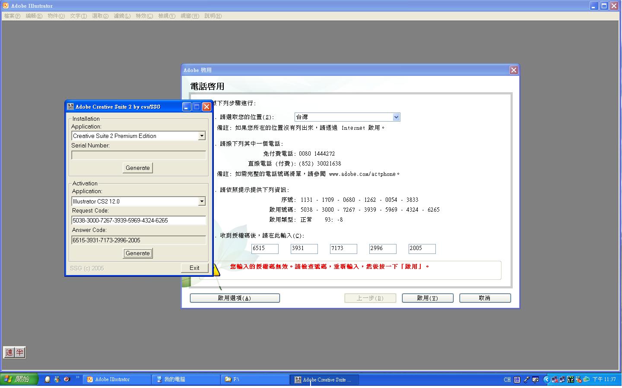Expand the quick launch chevron overflow
622x388 pixels.
coord(78,378)
